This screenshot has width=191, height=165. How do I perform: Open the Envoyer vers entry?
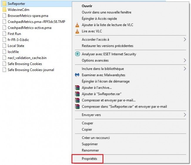tap(91, 115)
